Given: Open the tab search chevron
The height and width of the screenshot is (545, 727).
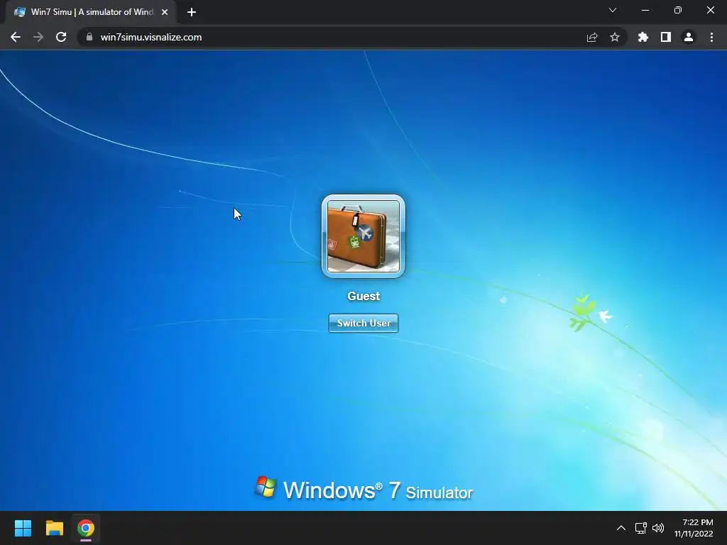Looking at the screenshot, I should point(613,10).
